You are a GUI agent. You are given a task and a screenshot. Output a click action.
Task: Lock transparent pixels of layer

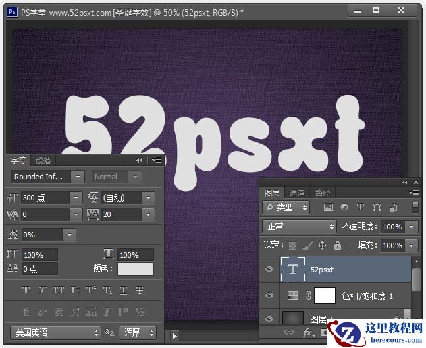click(x=292, y=245)
